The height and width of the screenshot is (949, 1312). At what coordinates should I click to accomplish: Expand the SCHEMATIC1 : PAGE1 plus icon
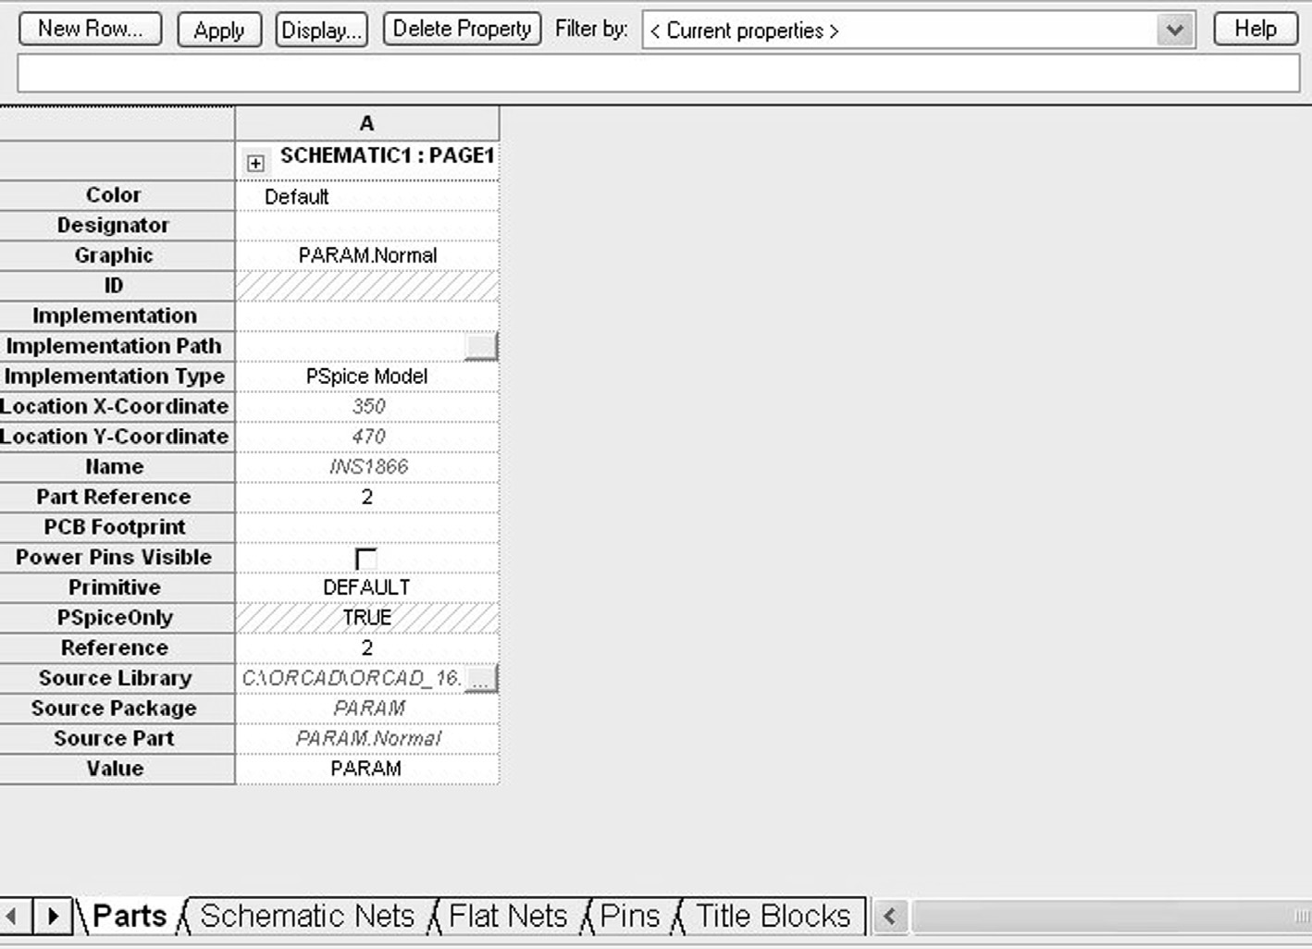[255, 164]
